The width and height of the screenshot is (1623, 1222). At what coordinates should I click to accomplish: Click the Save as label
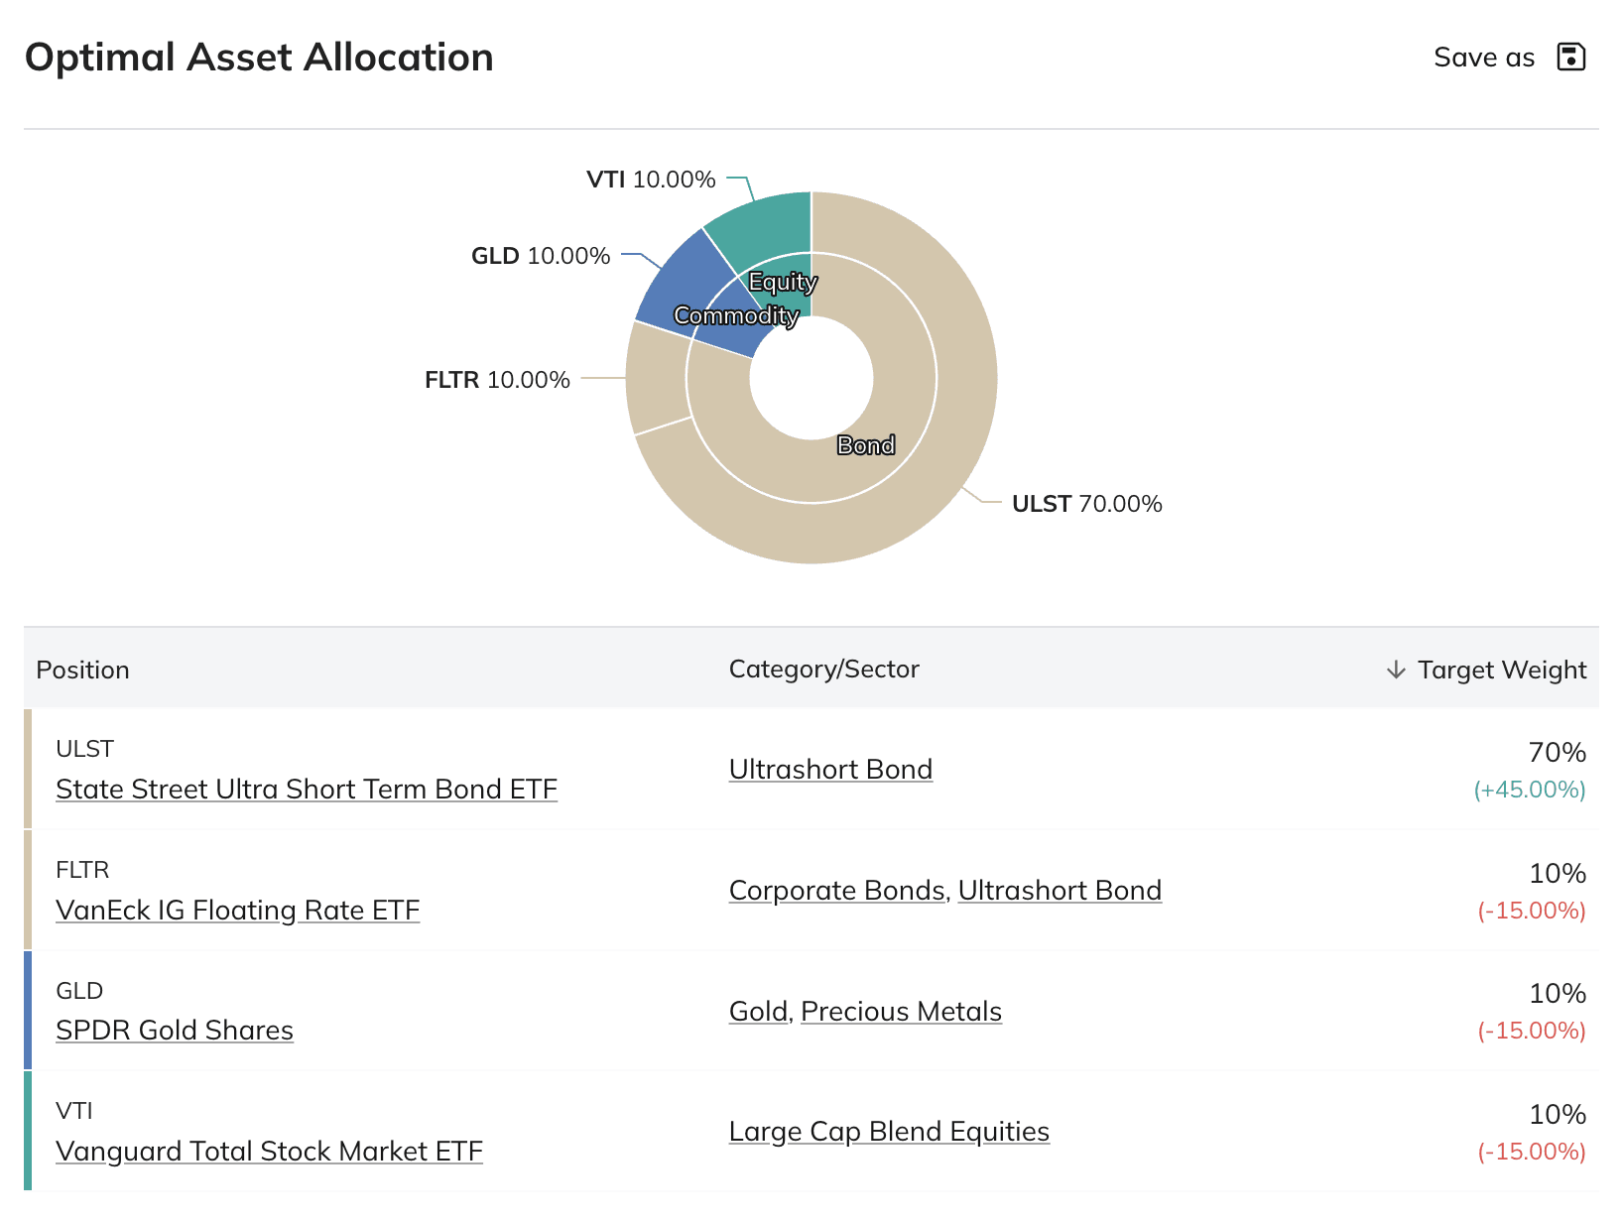click(1483, 58)
